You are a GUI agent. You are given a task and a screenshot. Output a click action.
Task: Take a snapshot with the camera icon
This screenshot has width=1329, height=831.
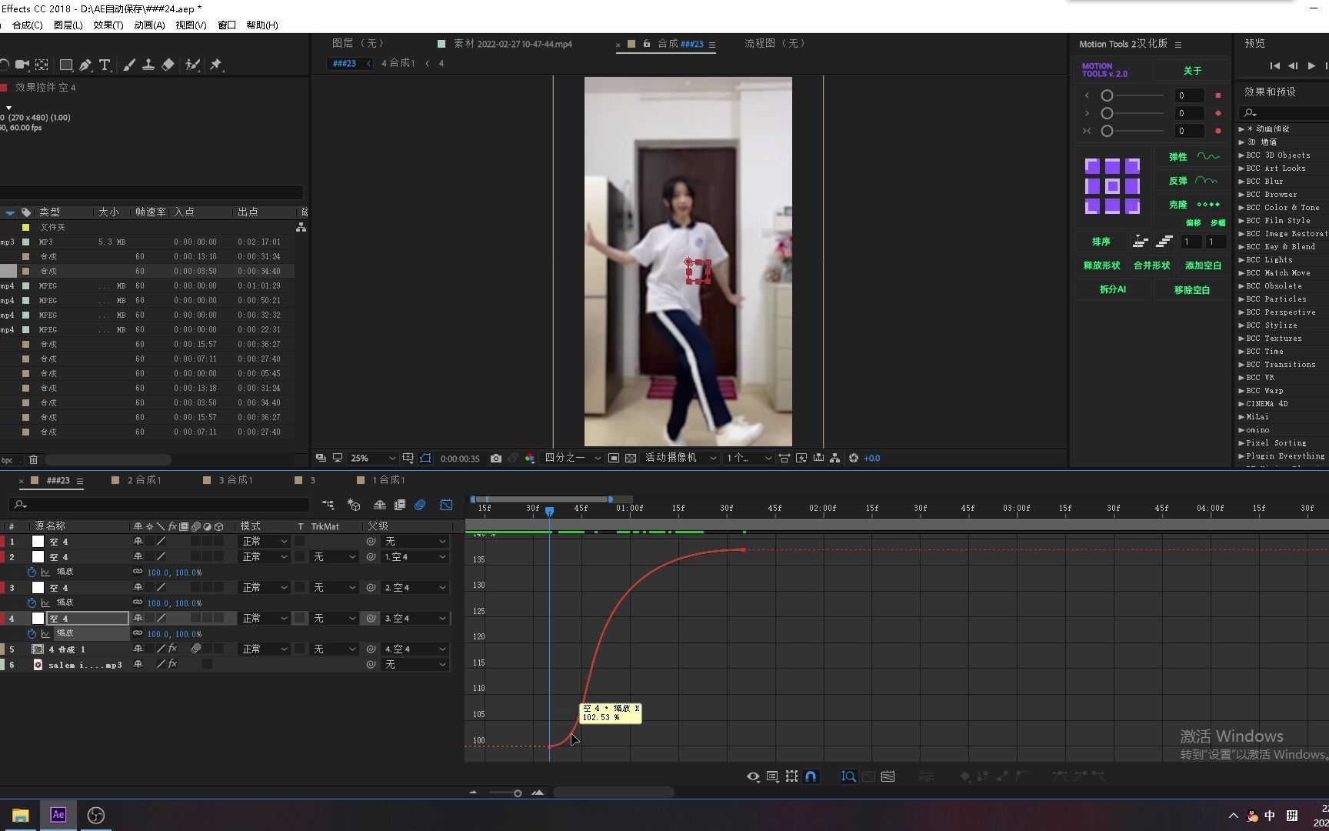[x=496, y=459]
